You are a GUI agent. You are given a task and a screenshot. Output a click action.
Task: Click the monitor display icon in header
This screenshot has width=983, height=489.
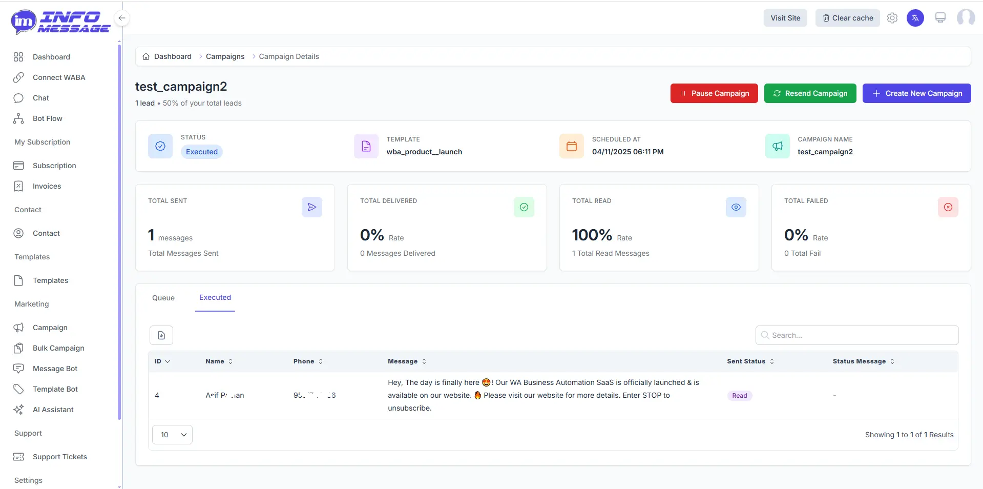940,18
